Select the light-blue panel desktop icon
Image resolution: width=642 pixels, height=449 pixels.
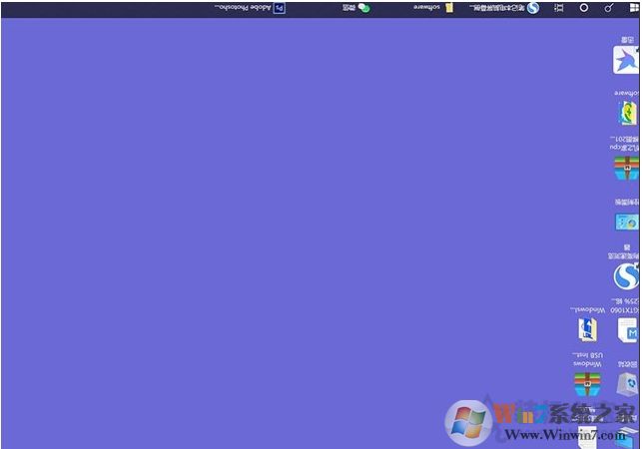tap(627, 223)
